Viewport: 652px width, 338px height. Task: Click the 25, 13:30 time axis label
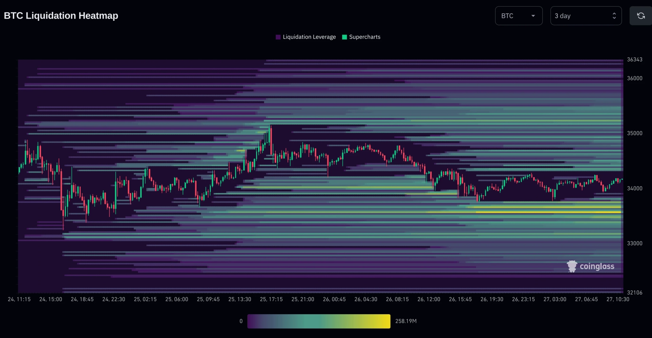pos(240,299)
